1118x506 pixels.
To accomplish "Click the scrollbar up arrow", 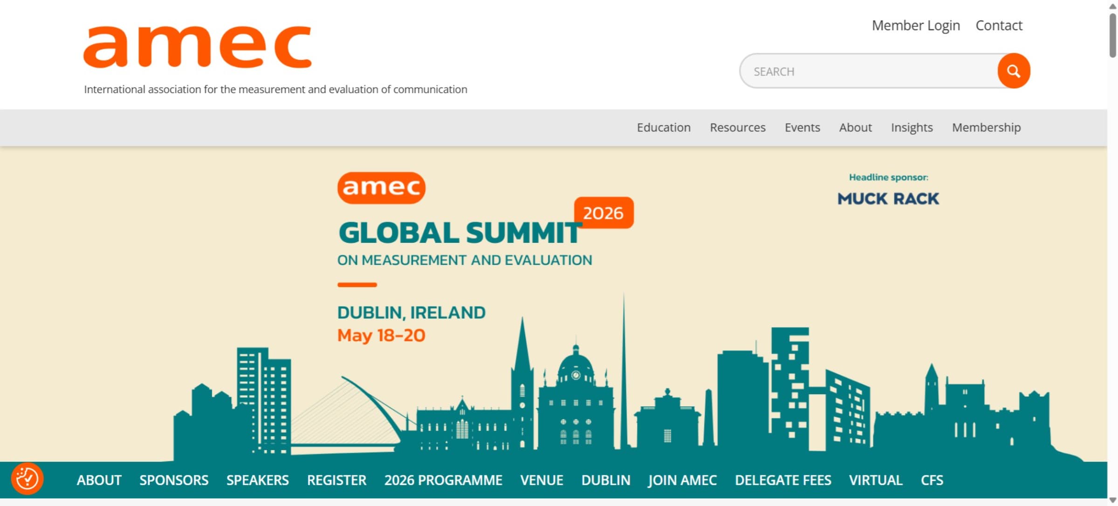I will pyautogui.click(x=1113, y=6).
